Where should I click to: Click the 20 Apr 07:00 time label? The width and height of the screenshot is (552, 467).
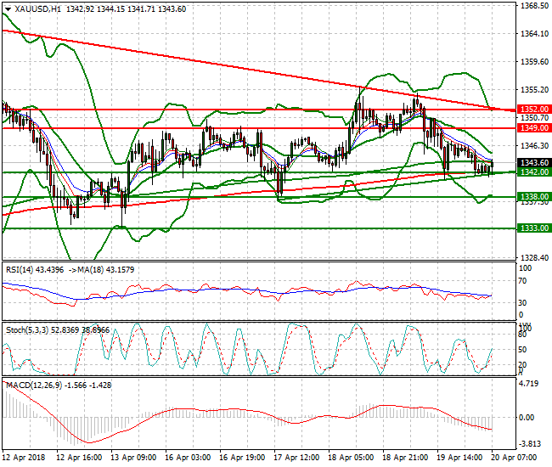(x=514, y=458)
